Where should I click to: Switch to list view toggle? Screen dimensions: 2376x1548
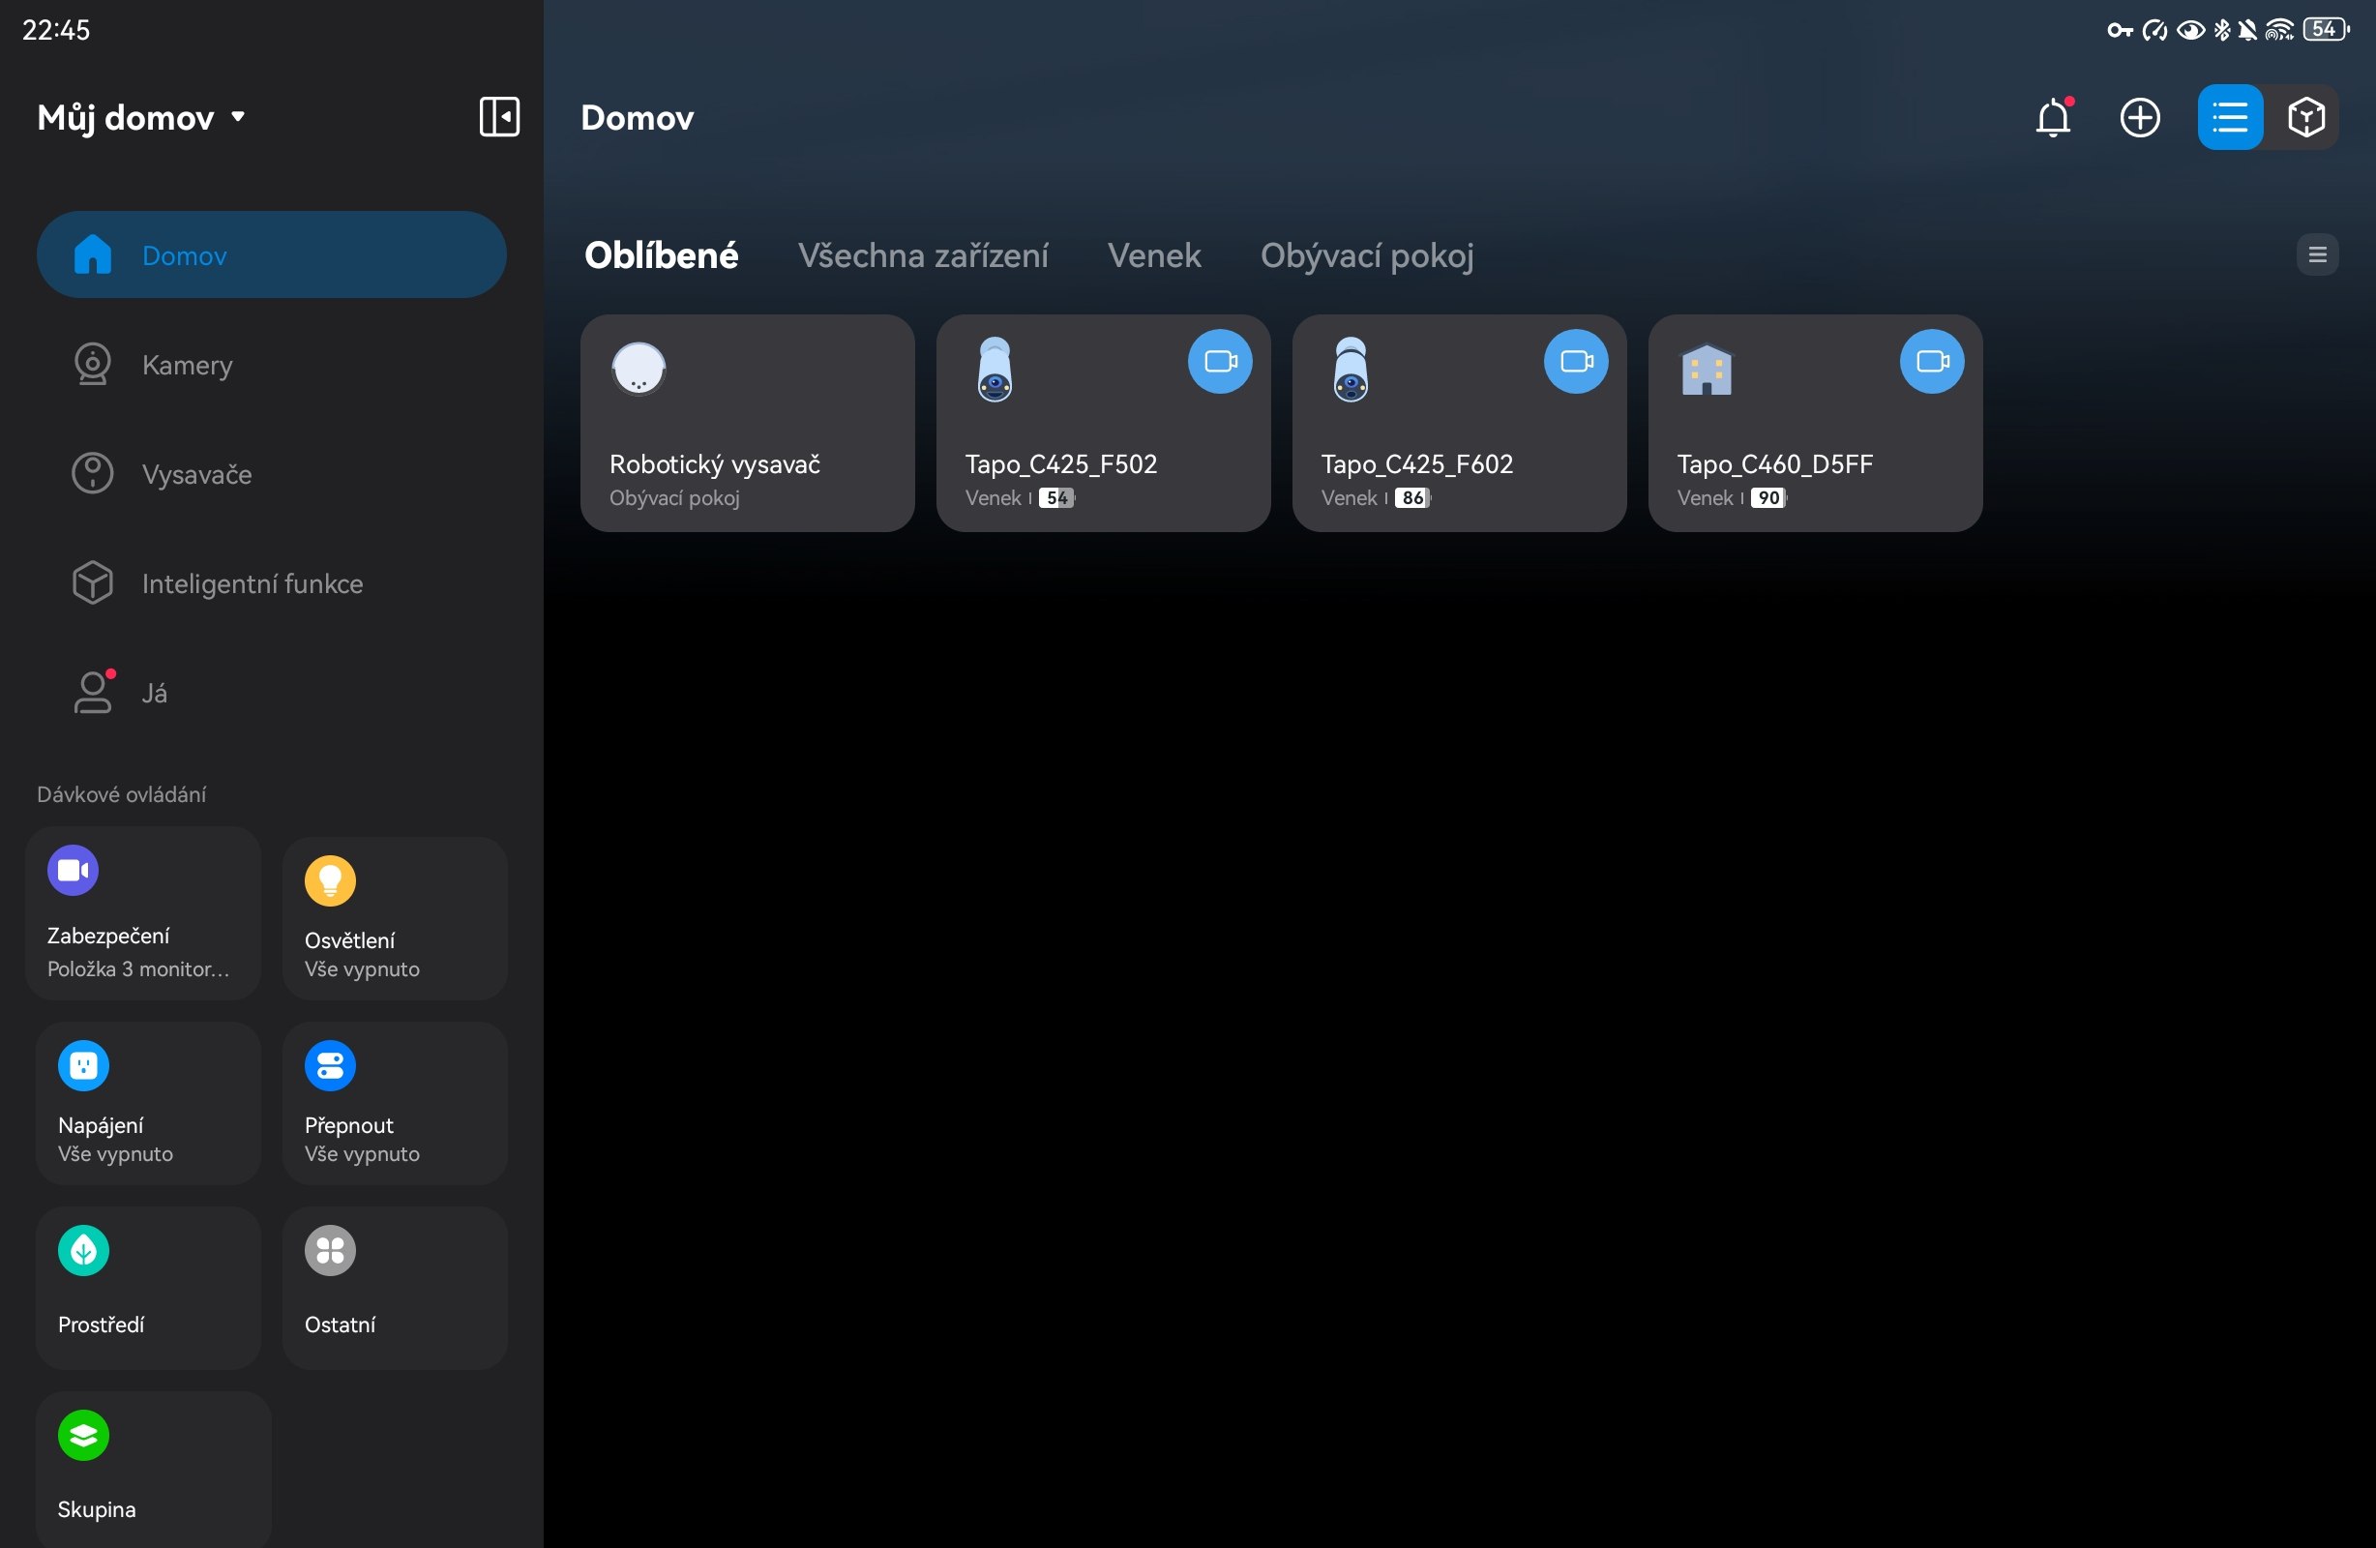pos(2228,118)
